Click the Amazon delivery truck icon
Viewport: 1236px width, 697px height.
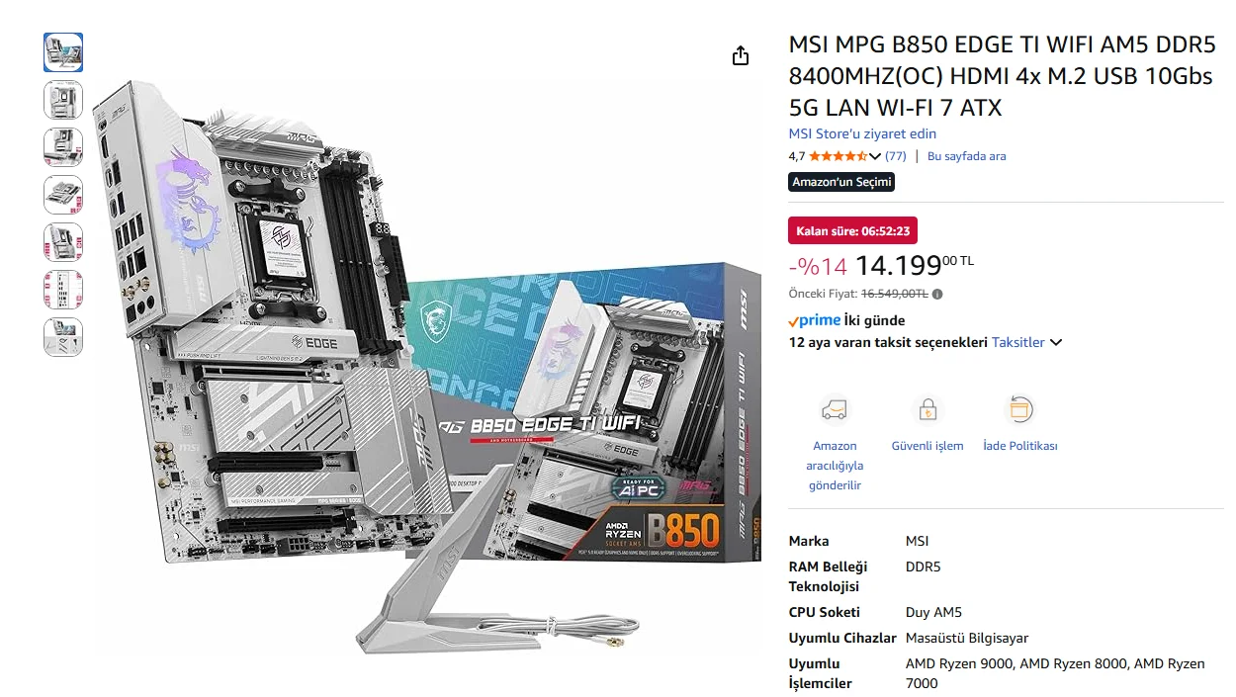point(835,409)
